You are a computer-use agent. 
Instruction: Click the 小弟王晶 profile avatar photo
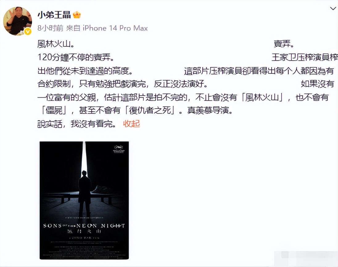coord(18,21)
